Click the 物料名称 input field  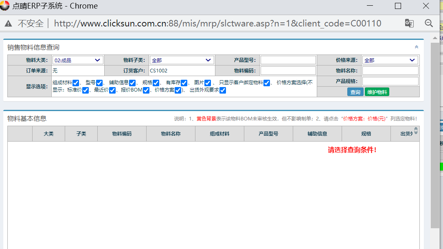[390, 71]
